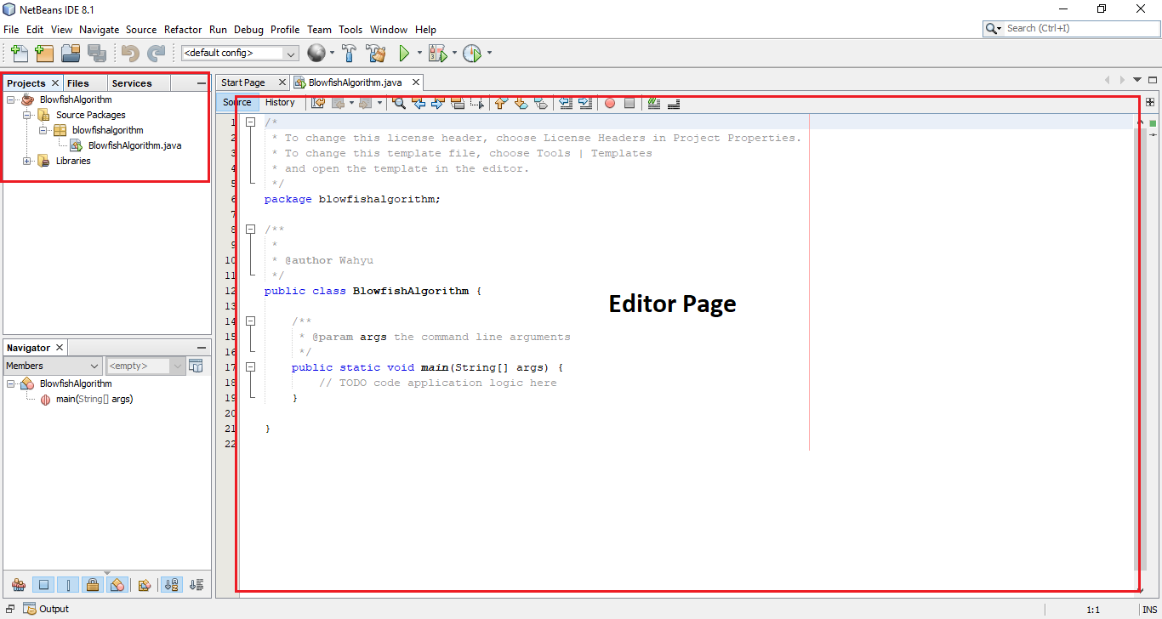Toggle Show Inner Classes in Navigator
Image resolution: width=1162 pixels, height=619 pixels.
(x=118, y=584)
